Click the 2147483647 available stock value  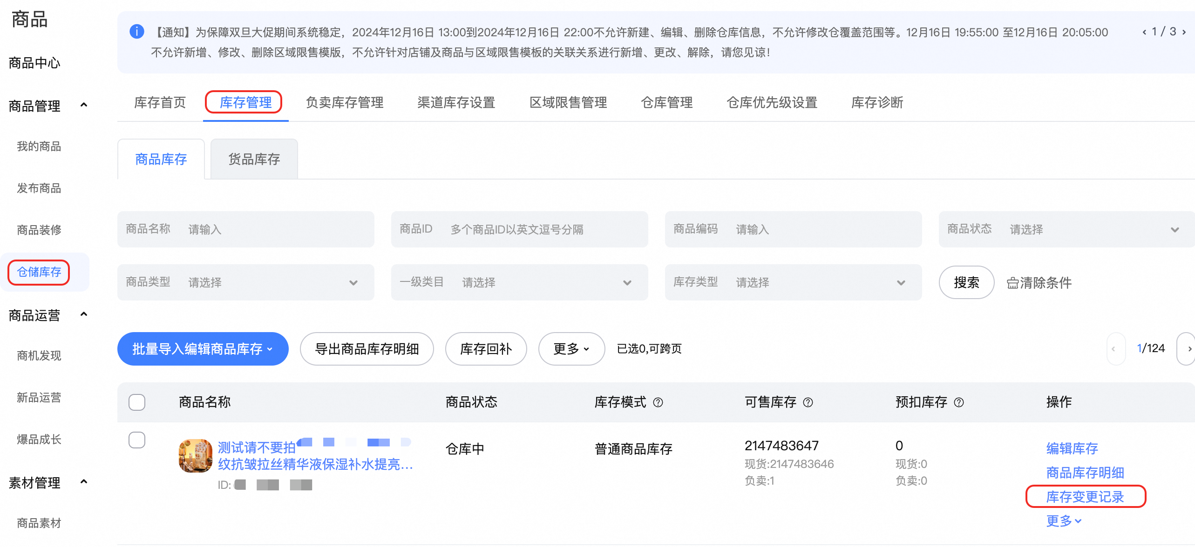pos(781,446)
